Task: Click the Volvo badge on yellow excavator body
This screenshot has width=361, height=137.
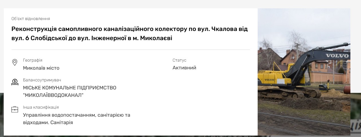Action: pyautogui.click(x=269, y=79)
